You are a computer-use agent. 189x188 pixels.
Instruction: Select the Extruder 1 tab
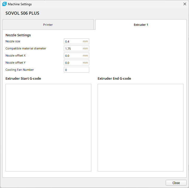coord(141,24)
